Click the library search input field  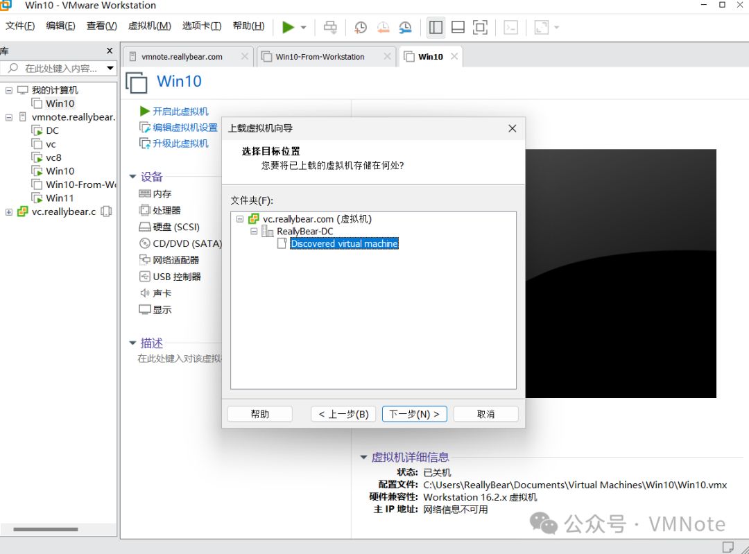point(61,68)
